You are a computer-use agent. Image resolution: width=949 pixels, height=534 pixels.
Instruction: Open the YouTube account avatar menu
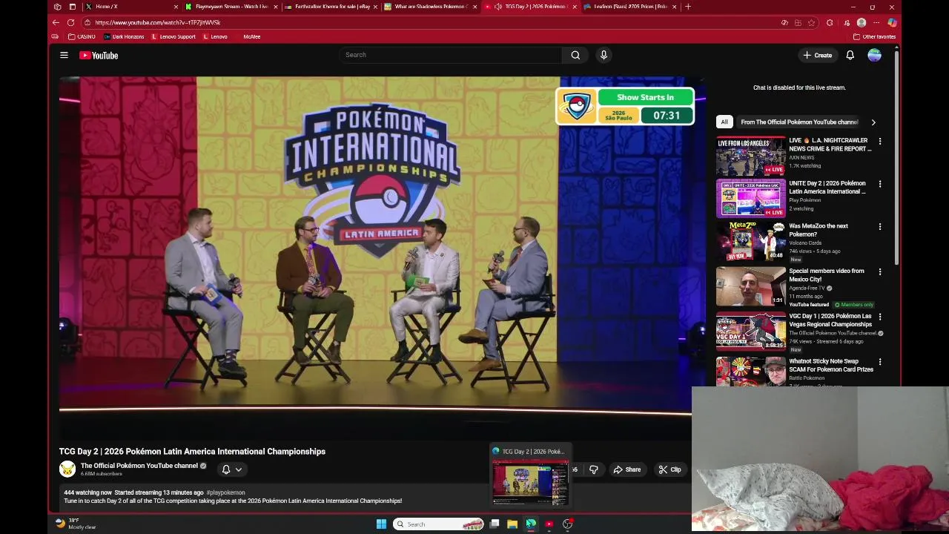coord(875,55)
